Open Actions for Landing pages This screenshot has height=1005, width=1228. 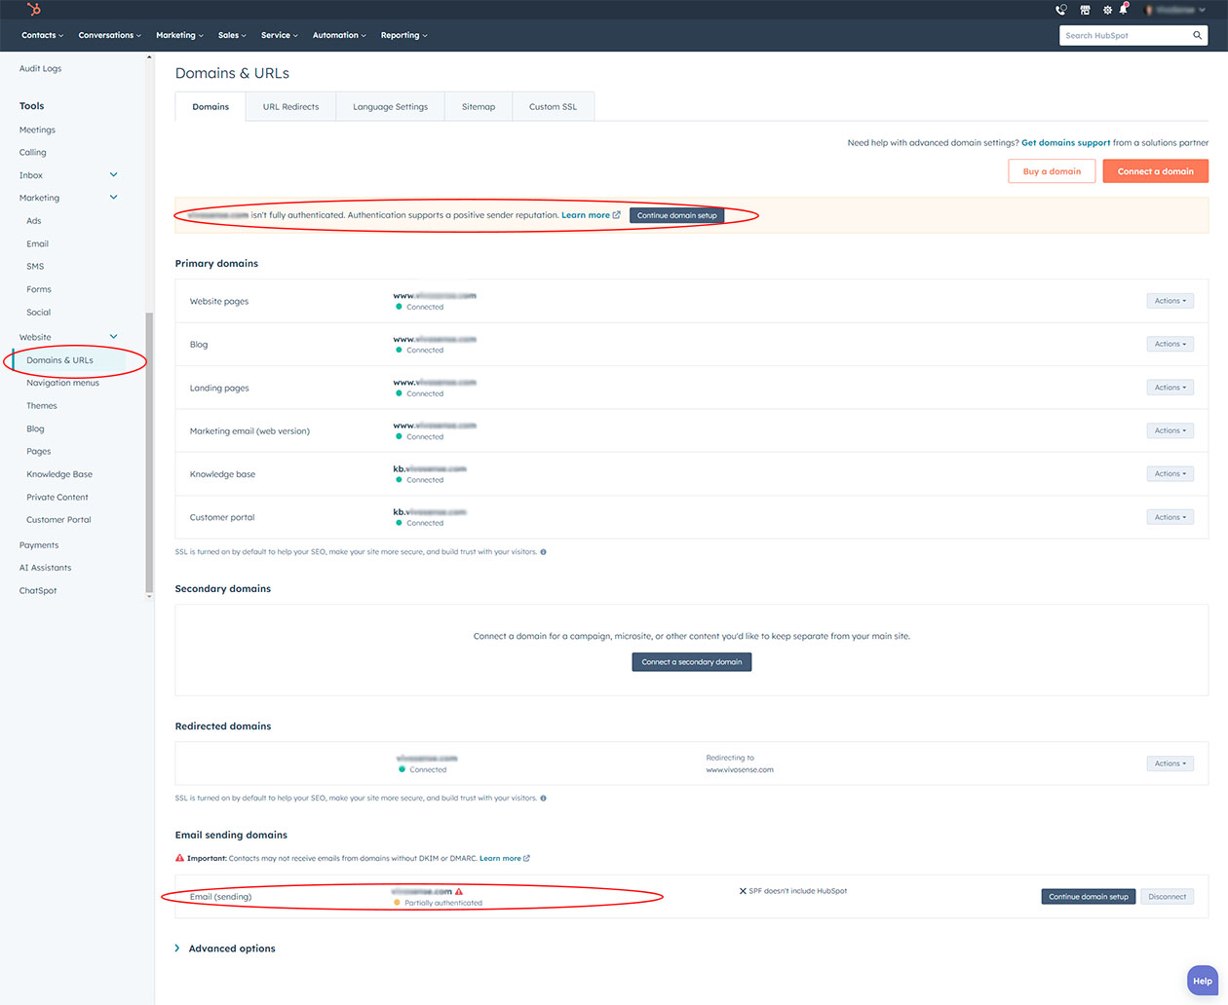(1170, 388)
